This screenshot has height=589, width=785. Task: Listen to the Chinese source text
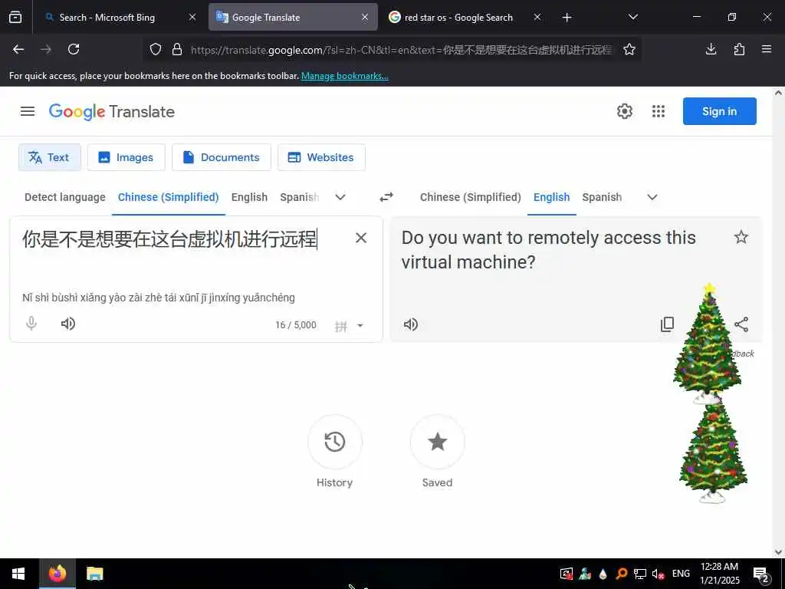coord(68,324)
